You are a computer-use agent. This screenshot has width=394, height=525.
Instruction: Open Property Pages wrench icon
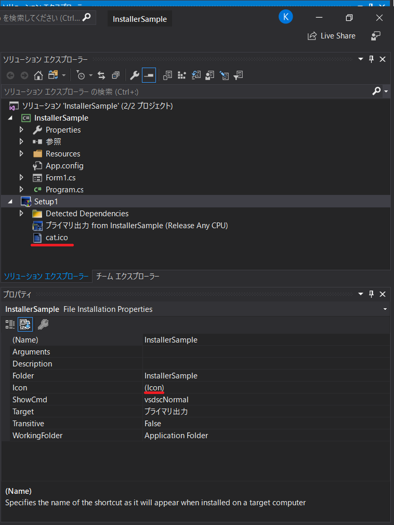tap(43, 324)
